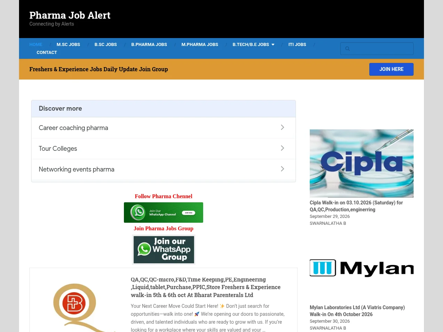
Task: Click September 30, 2026 date
Action: 330,321
